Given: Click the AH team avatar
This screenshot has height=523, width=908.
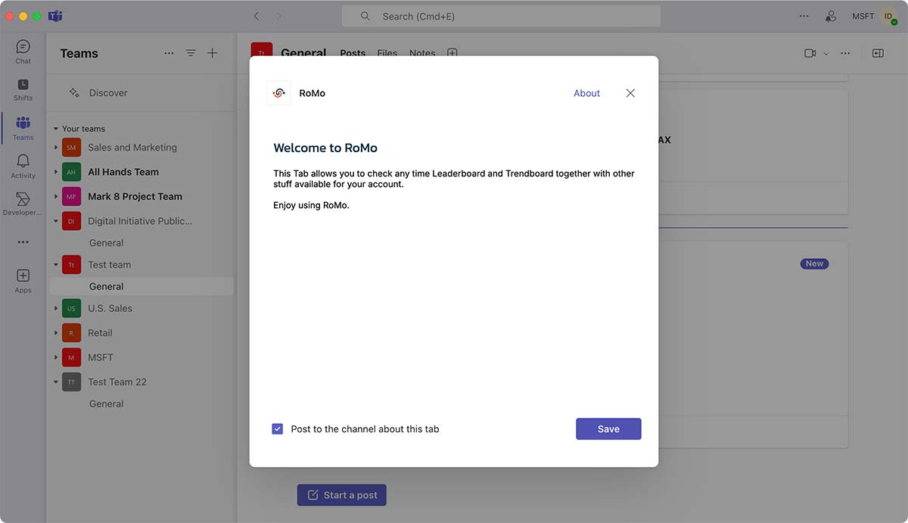Looking at the screenshot, I should [71, 172].
